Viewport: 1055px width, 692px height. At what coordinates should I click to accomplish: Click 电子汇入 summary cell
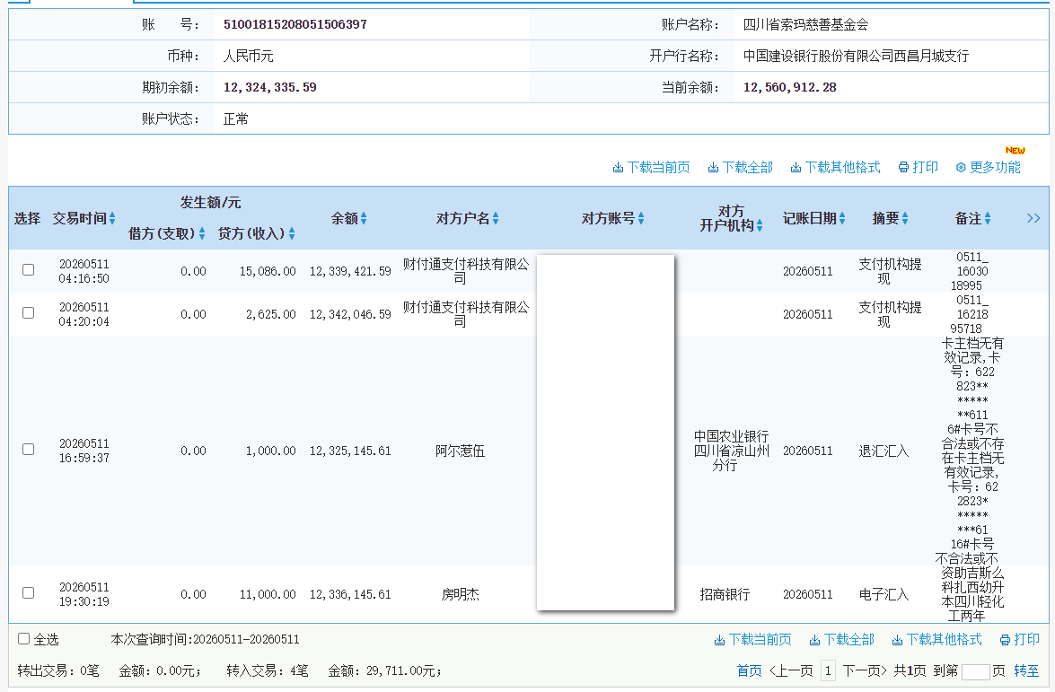tap(884, 594)
